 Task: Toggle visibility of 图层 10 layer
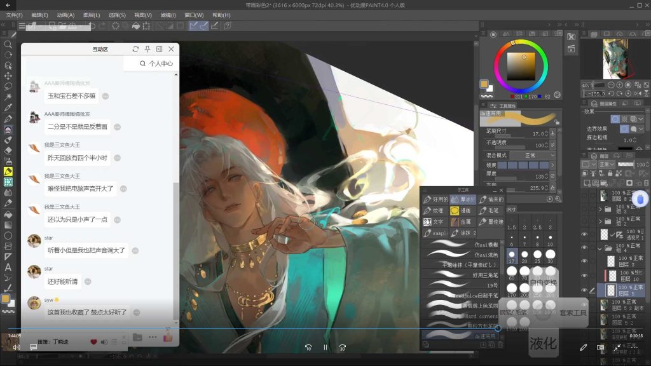[584, 276]
